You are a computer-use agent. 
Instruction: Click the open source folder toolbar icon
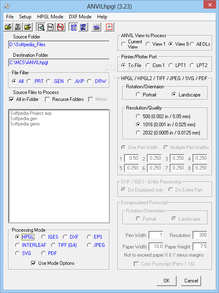click(x=8, y=27)
